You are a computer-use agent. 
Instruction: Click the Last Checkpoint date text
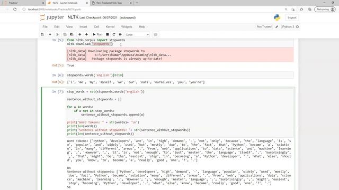point(99,17)
